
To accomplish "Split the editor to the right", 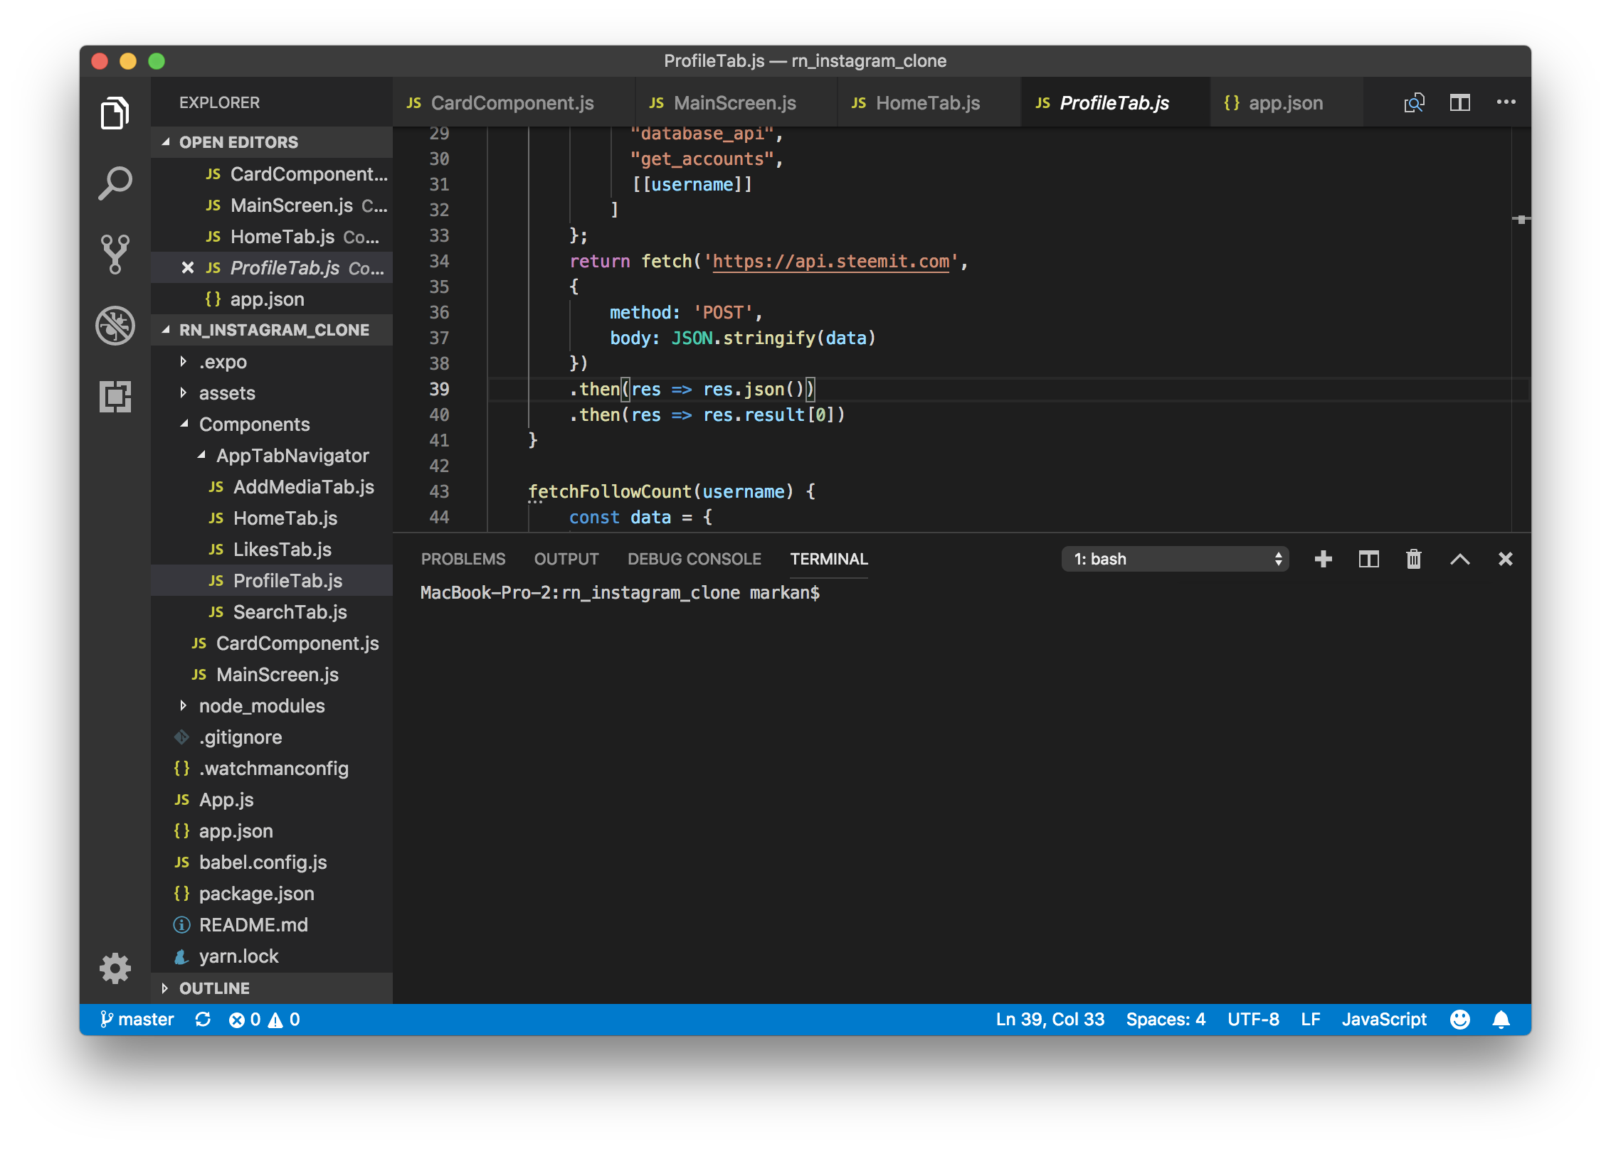I will [x=1459, y=103].
